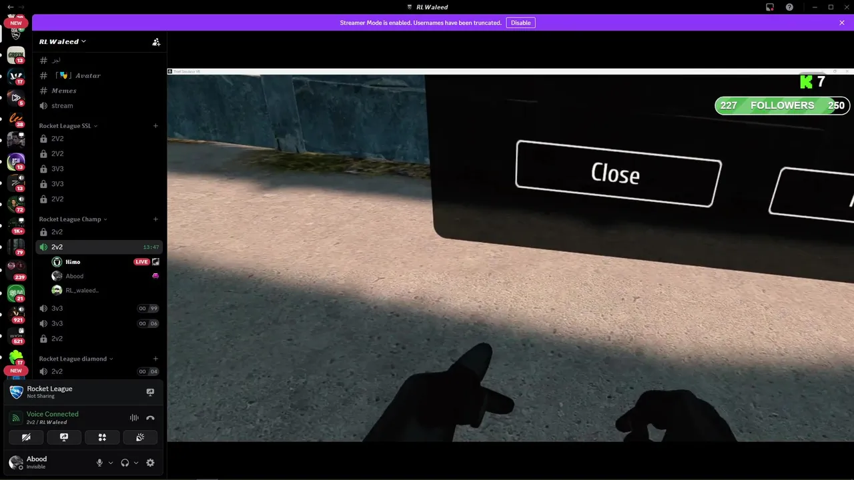Open the purple server with 13 badge
Image resolution: width=854 pixels, height=480 pixels.
16,161
